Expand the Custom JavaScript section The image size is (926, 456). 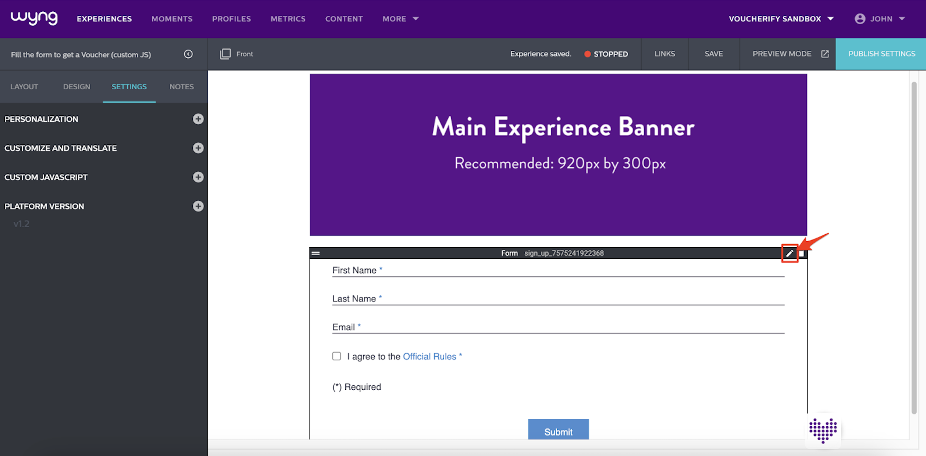click(198, 177)
